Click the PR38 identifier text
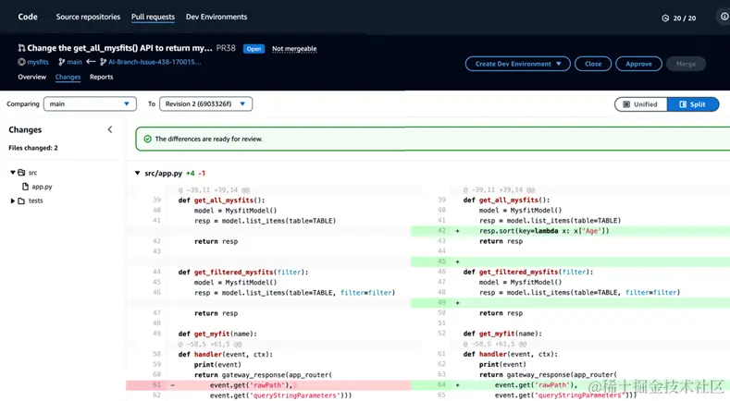730x401 pixels. 226,48
